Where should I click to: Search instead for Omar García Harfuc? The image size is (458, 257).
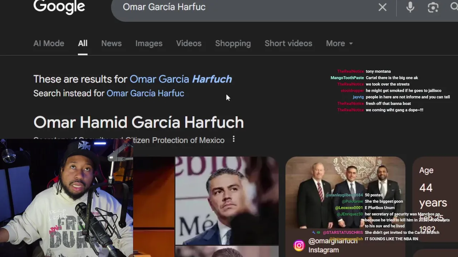(x=145, y=93)
